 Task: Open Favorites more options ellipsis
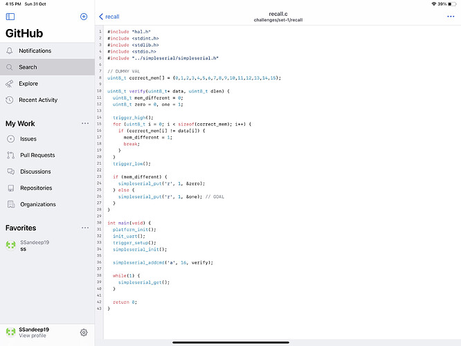pyautogui.click(x=85, y=228)
